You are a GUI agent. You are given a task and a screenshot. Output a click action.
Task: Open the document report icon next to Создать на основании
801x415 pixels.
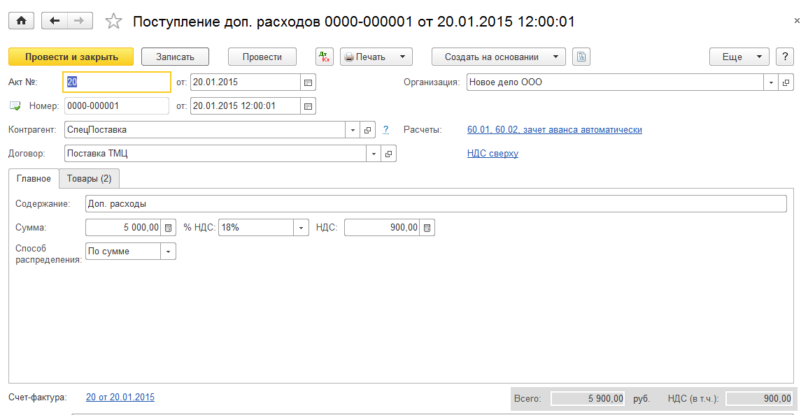coord(581,57)
